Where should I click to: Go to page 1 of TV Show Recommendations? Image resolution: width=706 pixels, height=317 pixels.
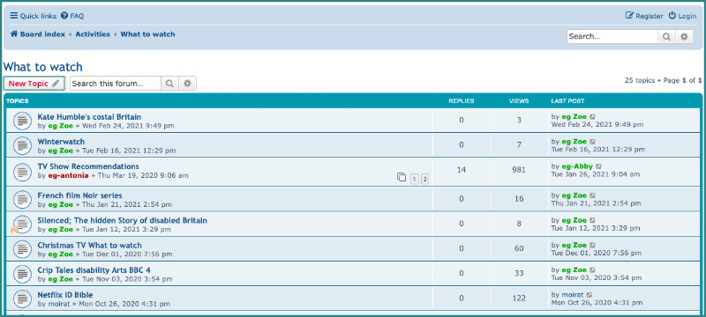[x=414, y=179]
